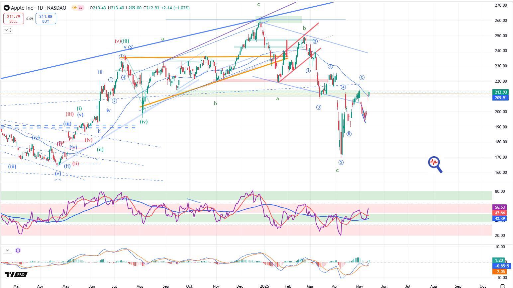Viewport: 513px width, 288px height.
Task: Click the 209.91 blue price label
Action: 500,98
